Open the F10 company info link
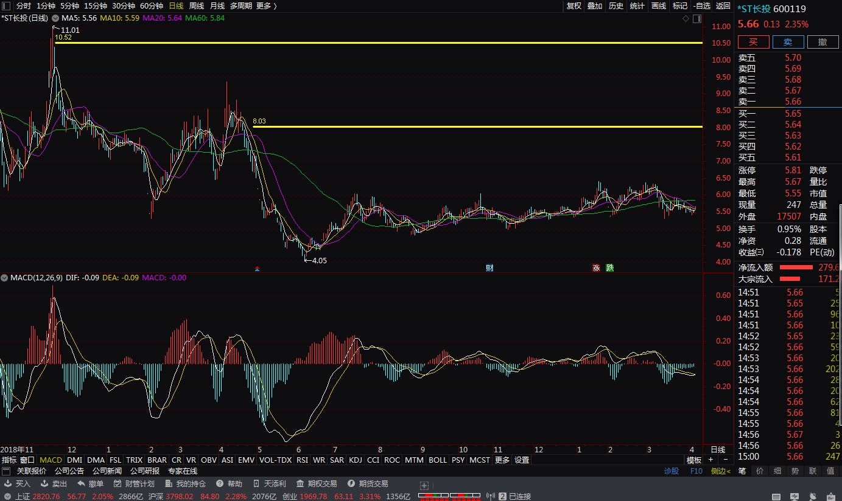The image size is (842, 501). pos(696,471)
